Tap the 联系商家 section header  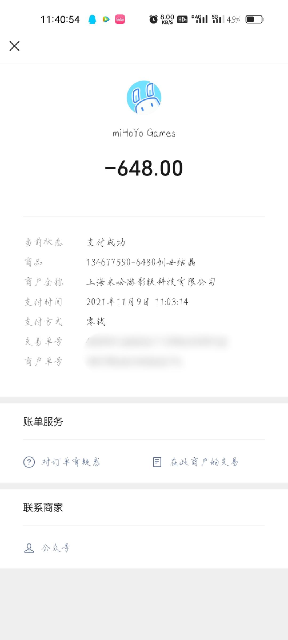pyautogui.click(x=43, y=507)
